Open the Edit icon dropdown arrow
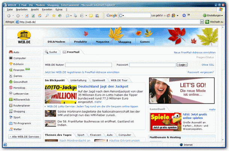The height and width of the screenshot is (151, 229). pos(86,15)
